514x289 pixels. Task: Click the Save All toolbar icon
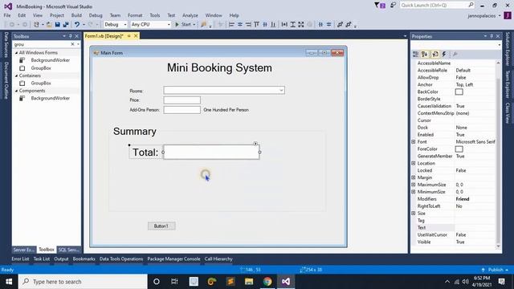point(66,24)
